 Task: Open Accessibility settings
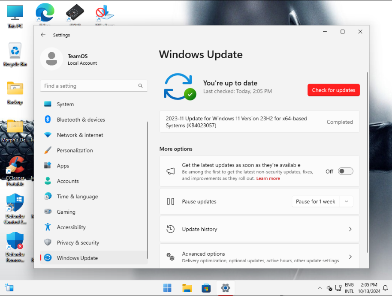pyautogui.click(x=94, y=227)
